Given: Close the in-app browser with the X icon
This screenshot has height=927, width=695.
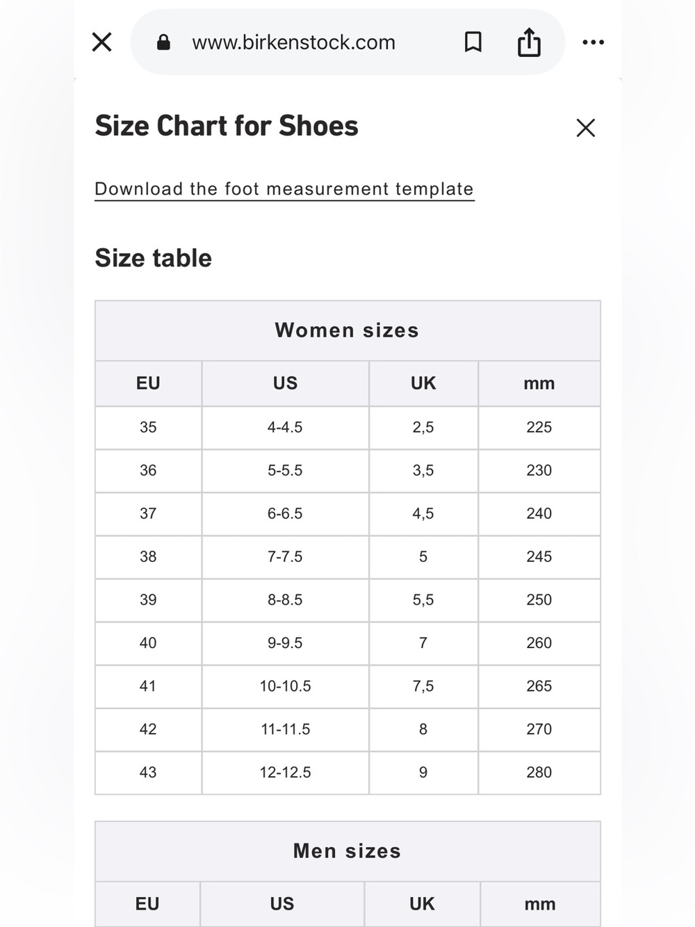Looking at the screenshot, I should click(x=102, y=42).
